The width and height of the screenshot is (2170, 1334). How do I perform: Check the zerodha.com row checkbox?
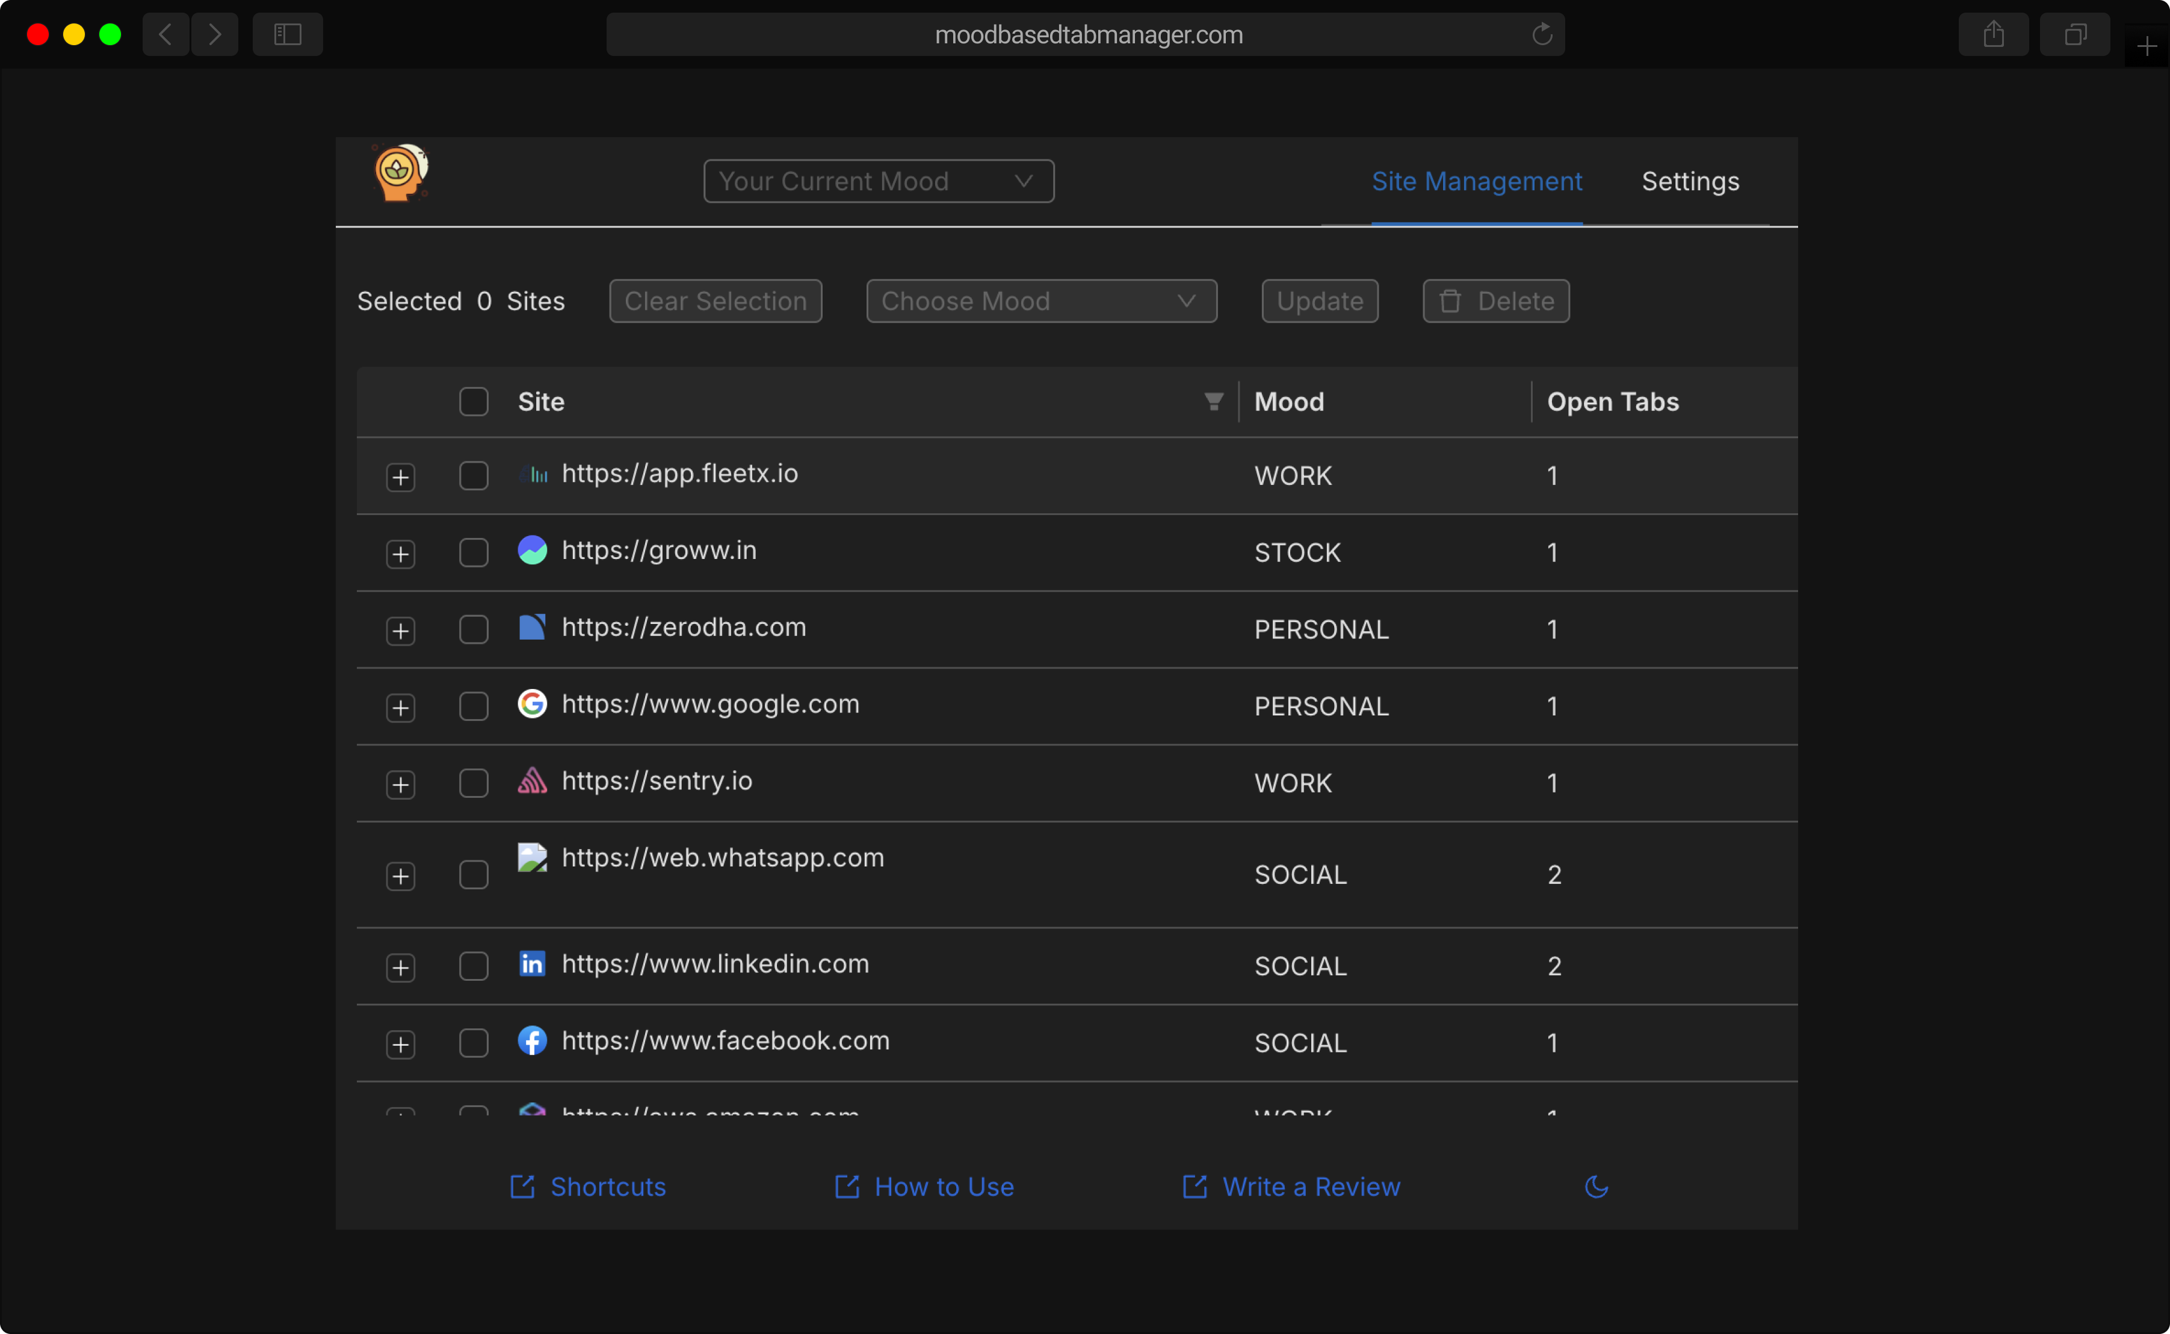(474, 629)
